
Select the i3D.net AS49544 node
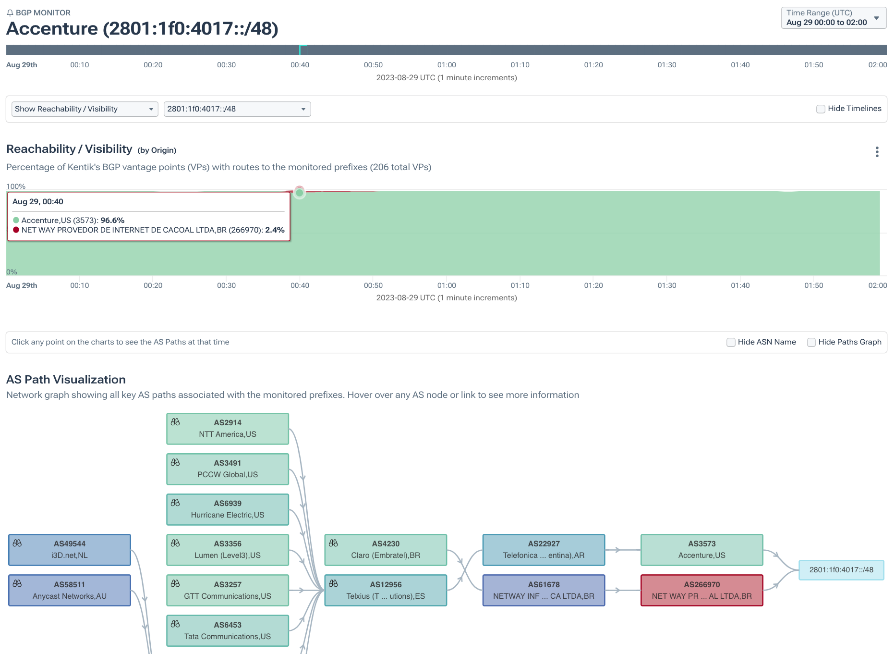(x=70, y=550)
